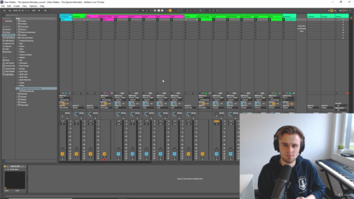Screen dimensions: 354x199
Task: Select the Melody Trigger track header
Action: point(107,17)
